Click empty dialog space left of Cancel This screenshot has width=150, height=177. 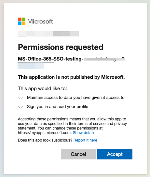(39, 154)
